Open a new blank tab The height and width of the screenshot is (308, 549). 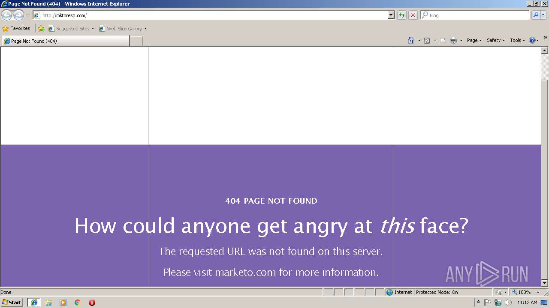click(136, 41)
